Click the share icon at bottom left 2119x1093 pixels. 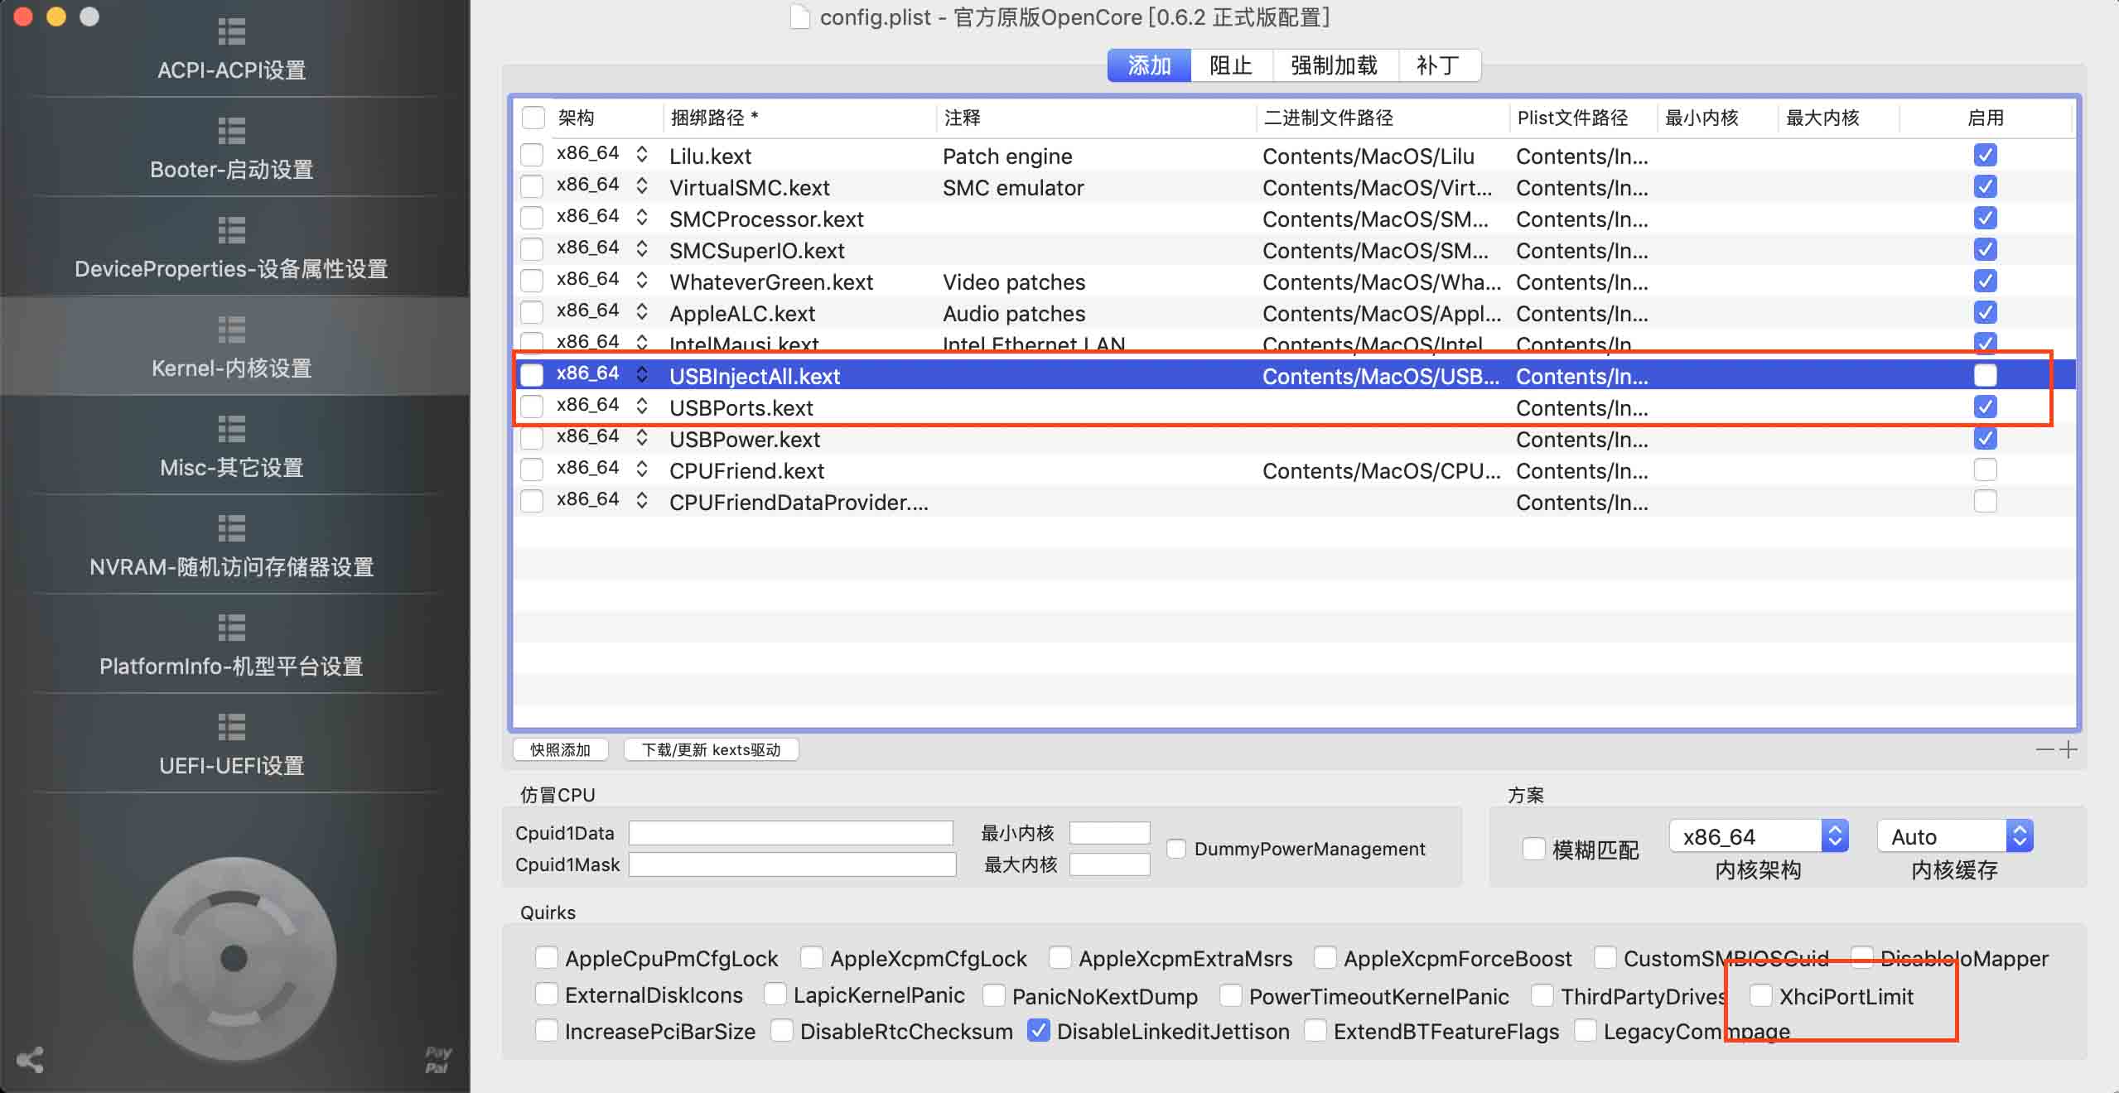pos(31,1060)
